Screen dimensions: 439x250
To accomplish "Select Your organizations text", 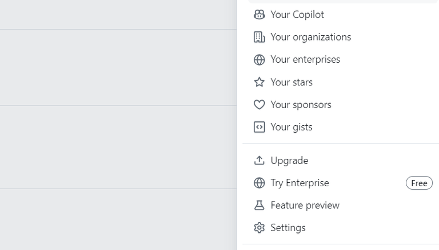I will tap(310, 37).
